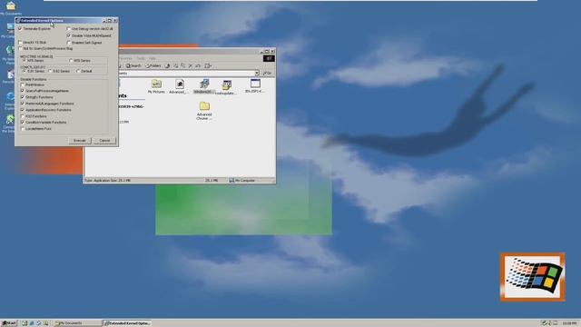
Task: Toggle the Use Debug version checkbox
Action: tap(69, 28)
